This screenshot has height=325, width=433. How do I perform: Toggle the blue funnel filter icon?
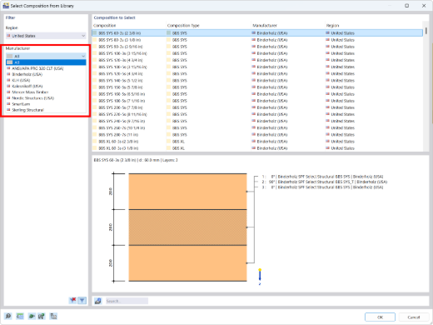point(82,300)
